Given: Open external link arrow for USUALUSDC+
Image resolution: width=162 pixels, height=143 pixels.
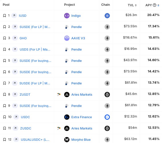Looking at the screenshot, I should 16,139.
